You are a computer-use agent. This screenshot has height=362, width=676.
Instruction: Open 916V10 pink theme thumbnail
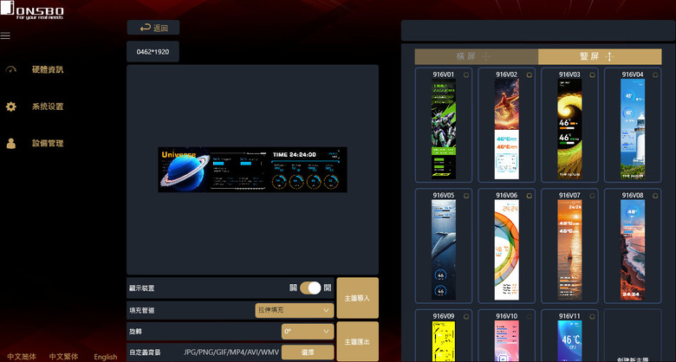tap(507, 341)
